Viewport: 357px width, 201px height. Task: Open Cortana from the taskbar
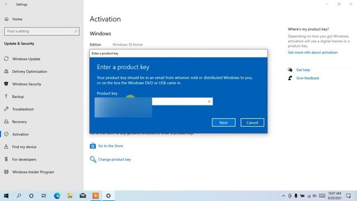pos(31,195)
